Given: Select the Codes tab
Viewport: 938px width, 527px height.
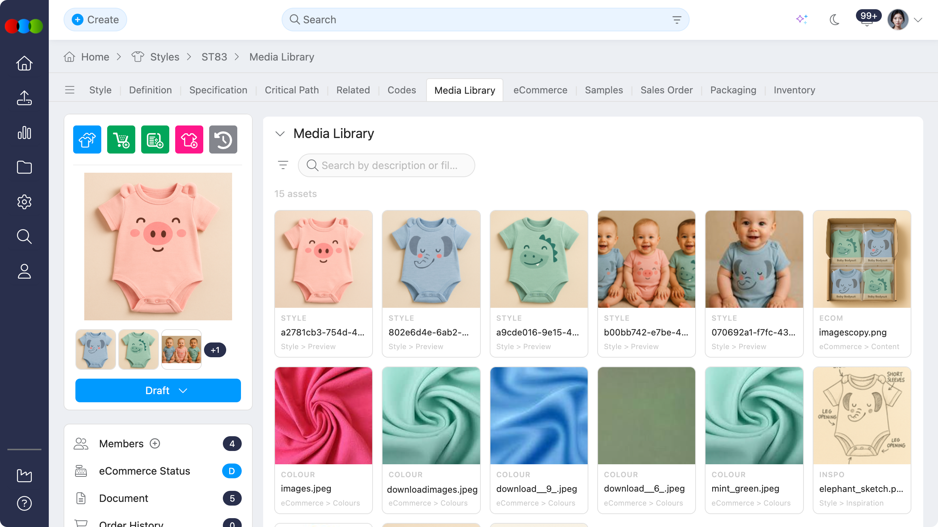Looking at the screenshot, I should pos(402,90).
